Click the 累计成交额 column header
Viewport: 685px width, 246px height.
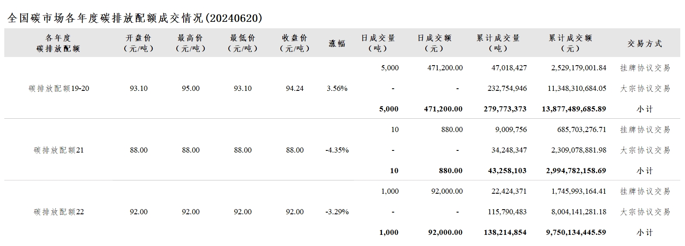click(x=570, y=43)
